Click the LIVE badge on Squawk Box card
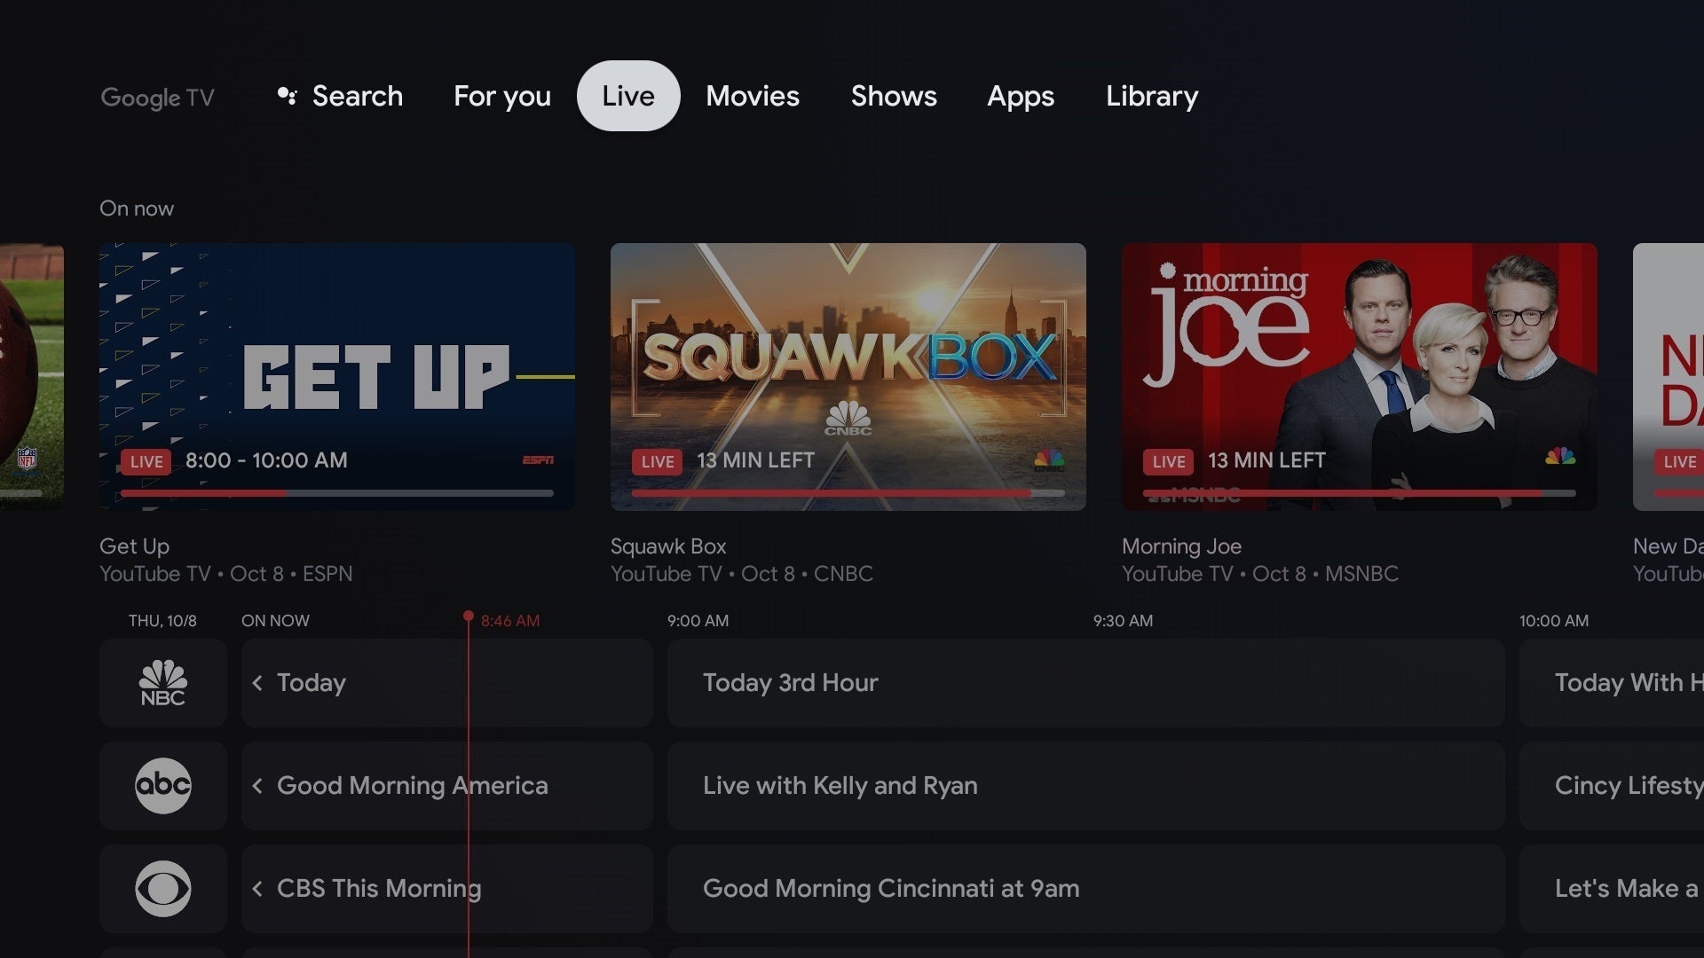The image size is (1704, 958). [658, 461]
